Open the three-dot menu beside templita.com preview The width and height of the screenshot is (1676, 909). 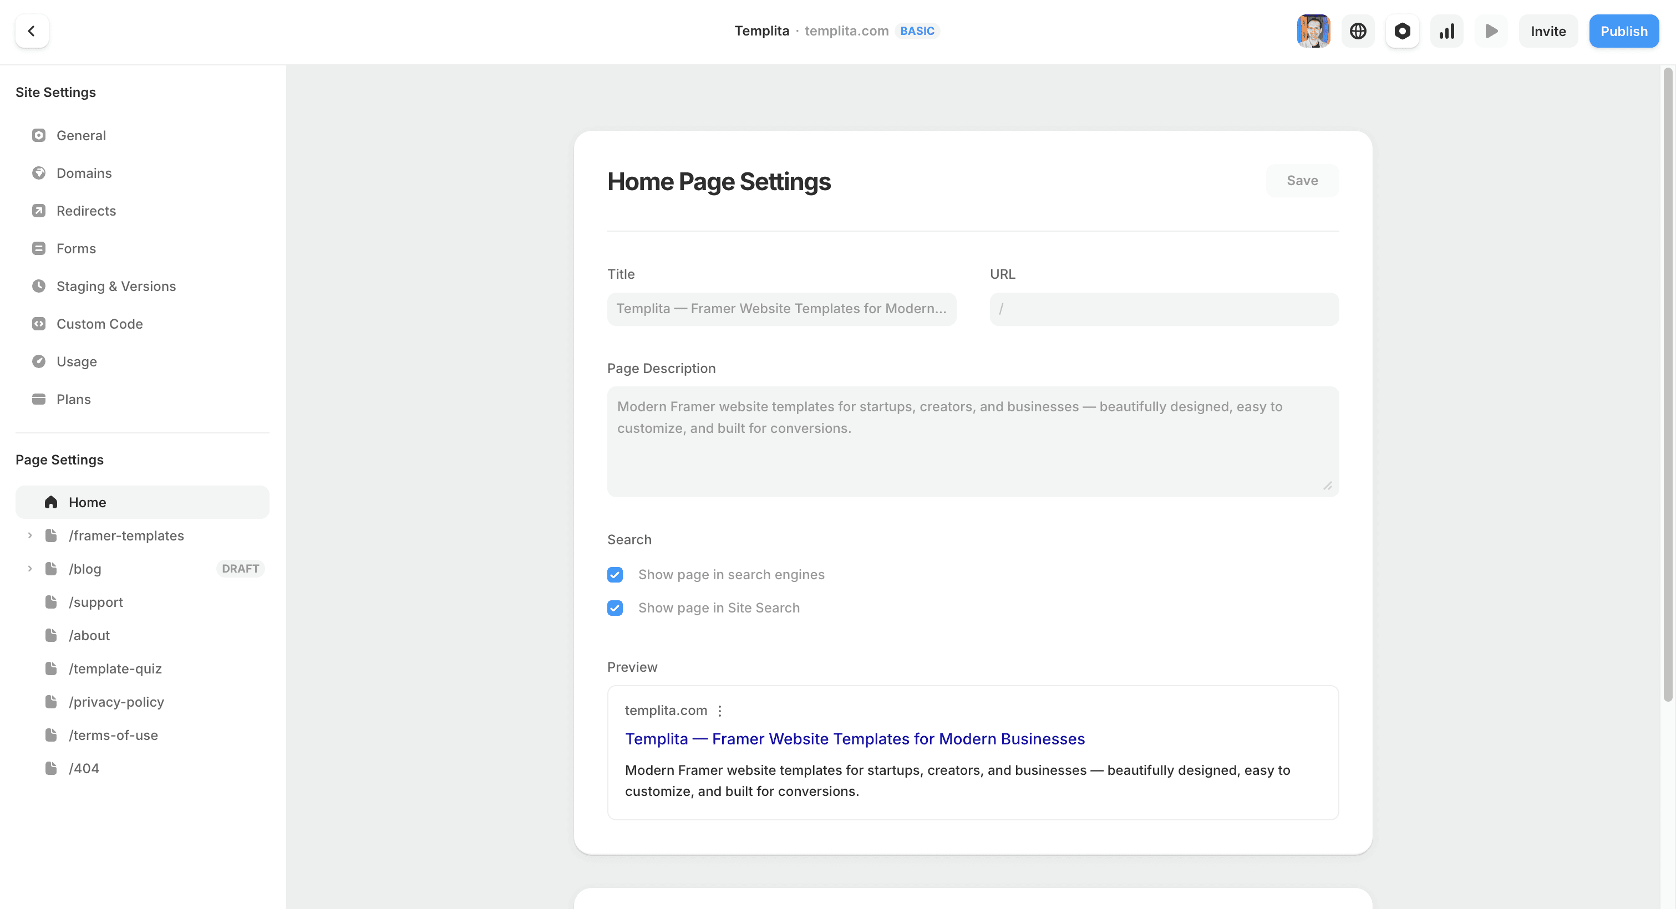click(x=719, y=711)
